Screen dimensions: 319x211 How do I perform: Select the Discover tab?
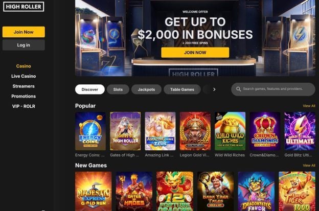coord(90,89)
